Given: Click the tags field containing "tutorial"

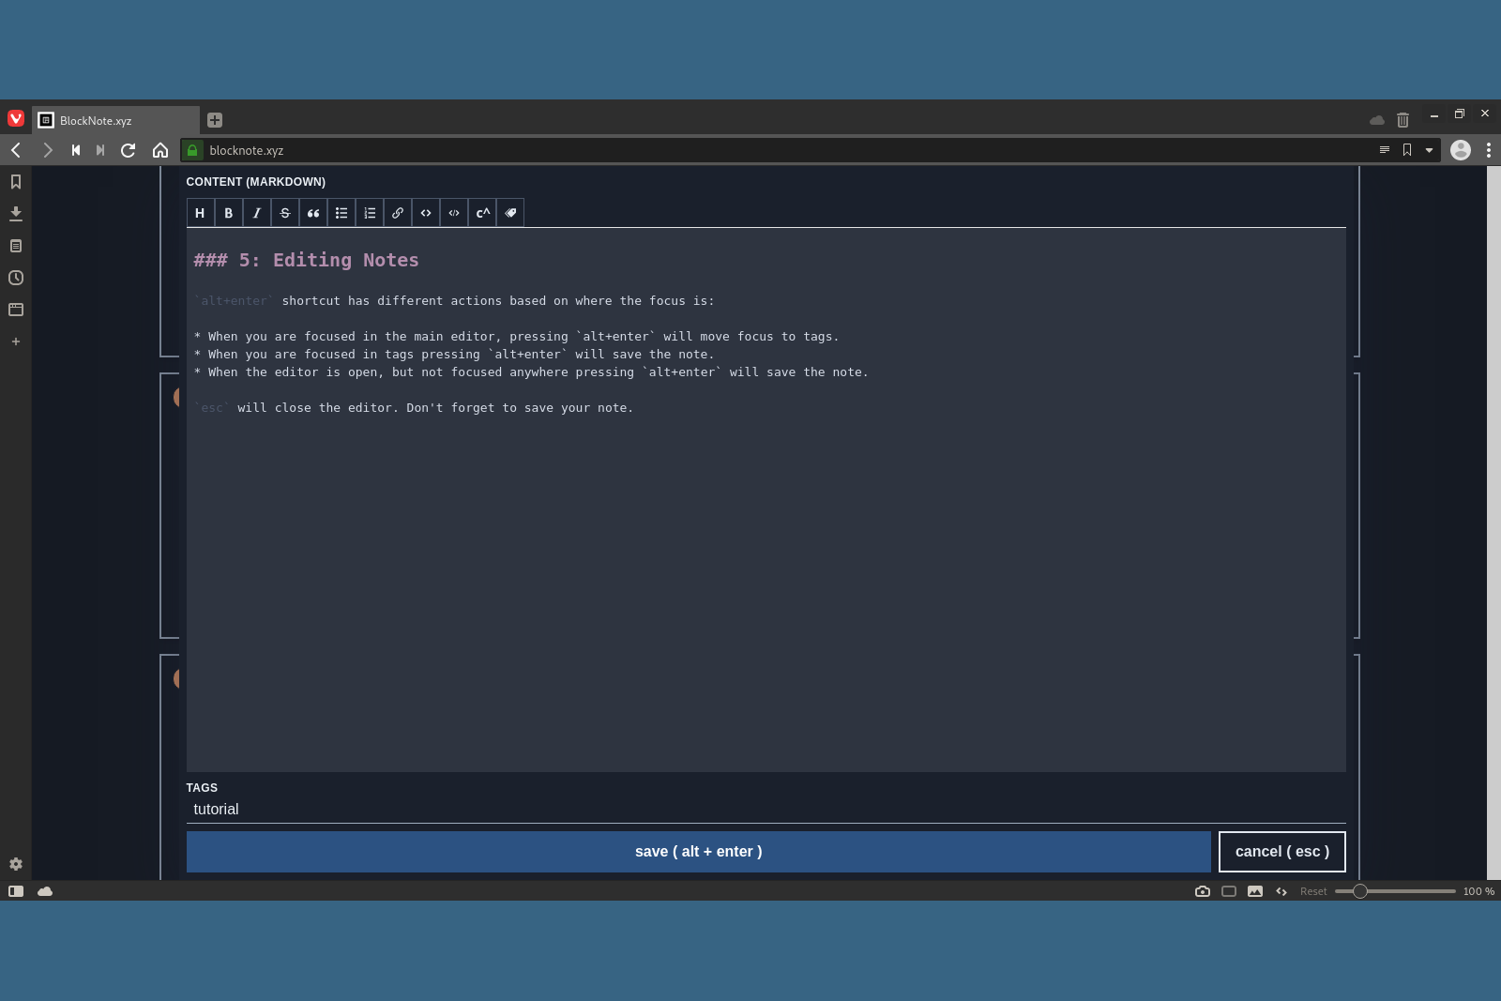Looking at the screenshot, I should pos(766,810).
